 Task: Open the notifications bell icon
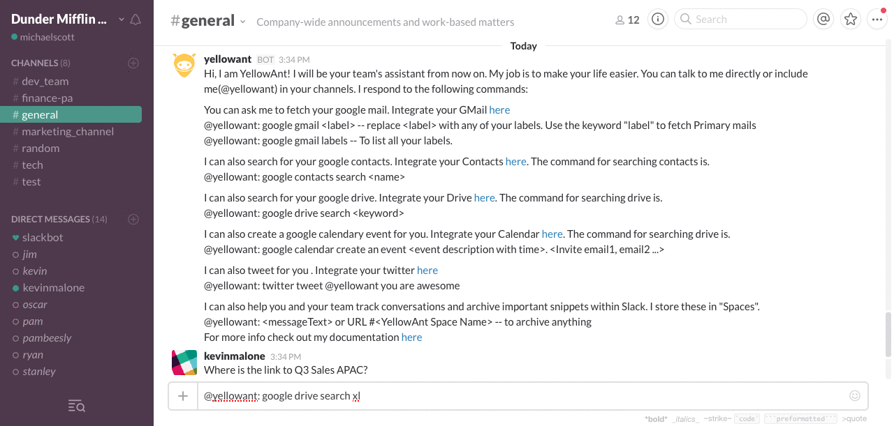pos(135,20)
